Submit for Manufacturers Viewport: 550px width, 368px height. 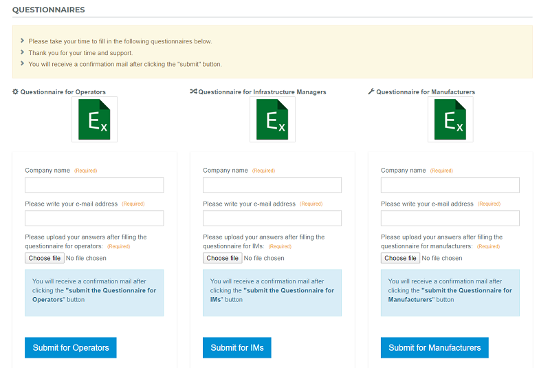pyautogui.click(x=434, y=347)
